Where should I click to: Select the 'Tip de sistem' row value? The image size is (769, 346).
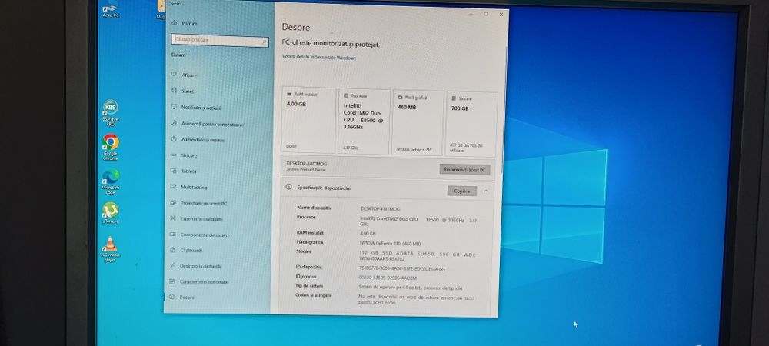click(411, 288)
